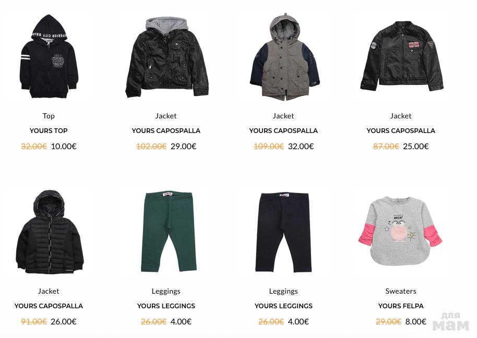Open the black biker jacket with patches
Viewport: 477px width, 338px height.
(401, 56)
